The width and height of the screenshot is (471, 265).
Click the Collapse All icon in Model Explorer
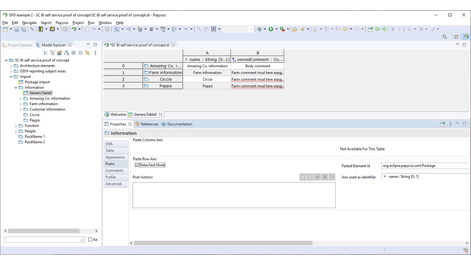click(81, 53)
